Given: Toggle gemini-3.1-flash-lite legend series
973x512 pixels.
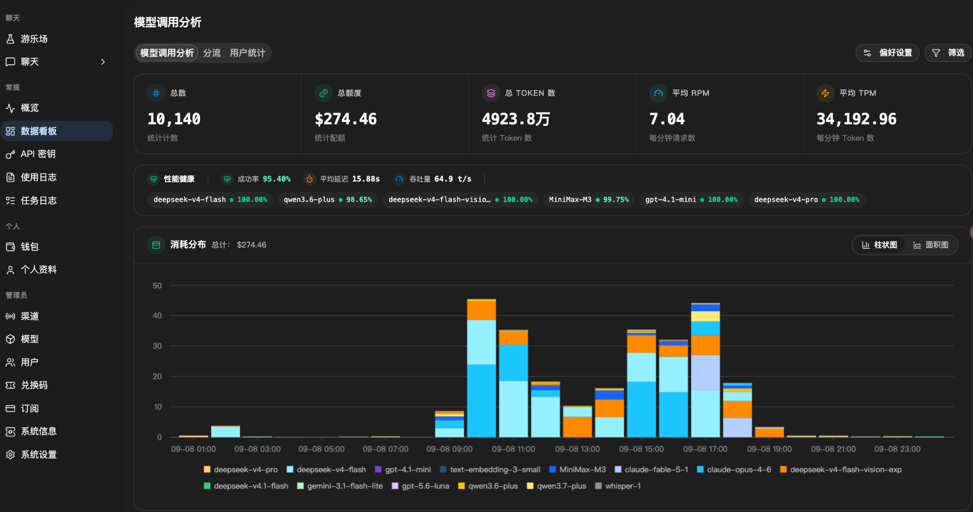Looking at the screenshot, I should 339,486.
